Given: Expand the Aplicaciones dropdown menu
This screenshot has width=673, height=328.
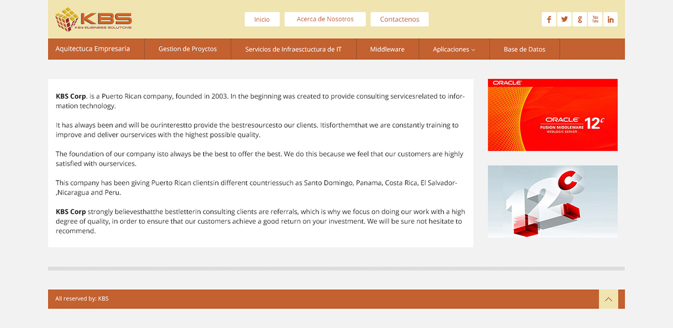Looking at the screenshot, I should pyautogui.click(x=454, y=49).
